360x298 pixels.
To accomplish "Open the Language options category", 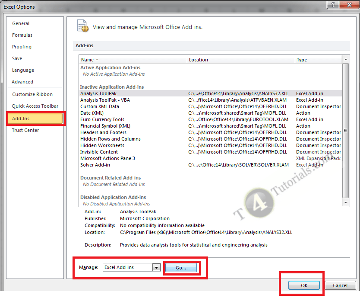I will 23,70.
